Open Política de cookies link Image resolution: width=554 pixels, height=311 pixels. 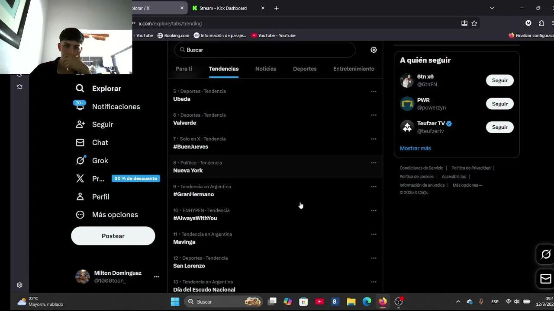[x=416, y=177]
